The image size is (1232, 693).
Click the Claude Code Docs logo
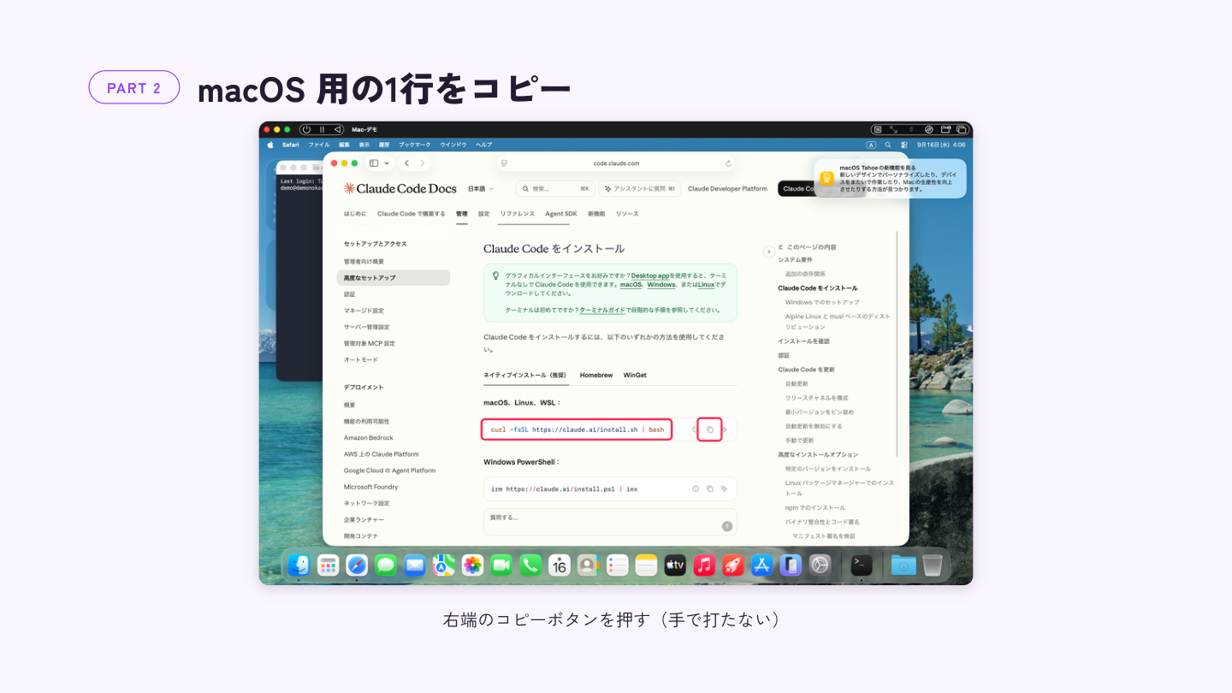tap(400, 188)
